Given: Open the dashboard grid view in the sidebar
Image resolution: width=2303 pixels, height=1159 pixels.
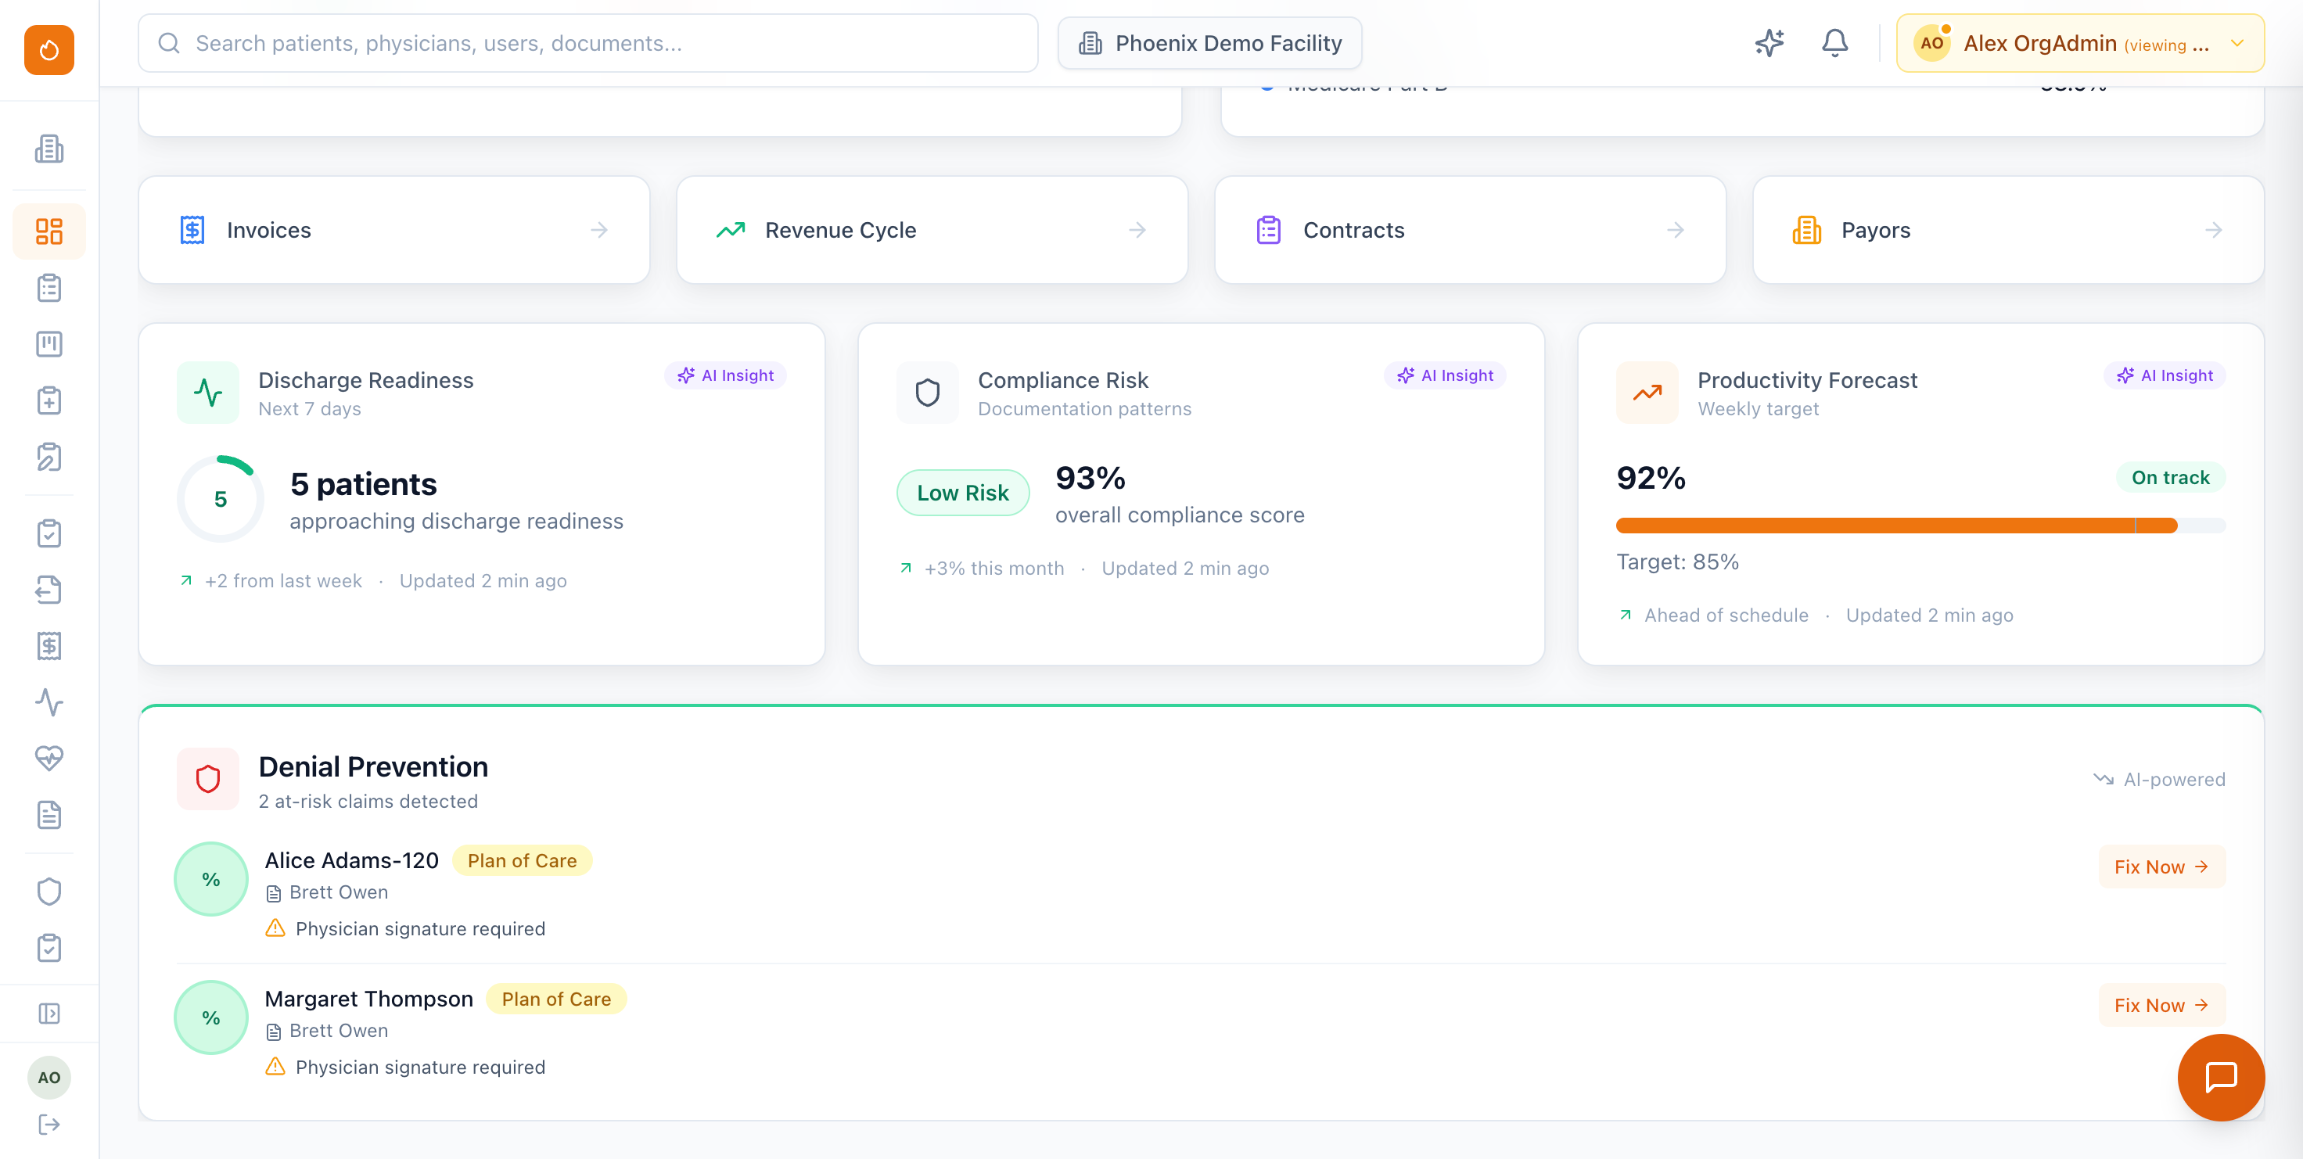Looking at the screenshot, I should pyautogui.click(x=49, y=231).
